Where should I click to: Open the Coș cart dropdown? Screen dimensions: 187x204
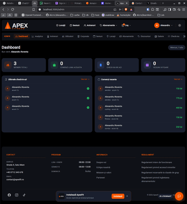126,25
